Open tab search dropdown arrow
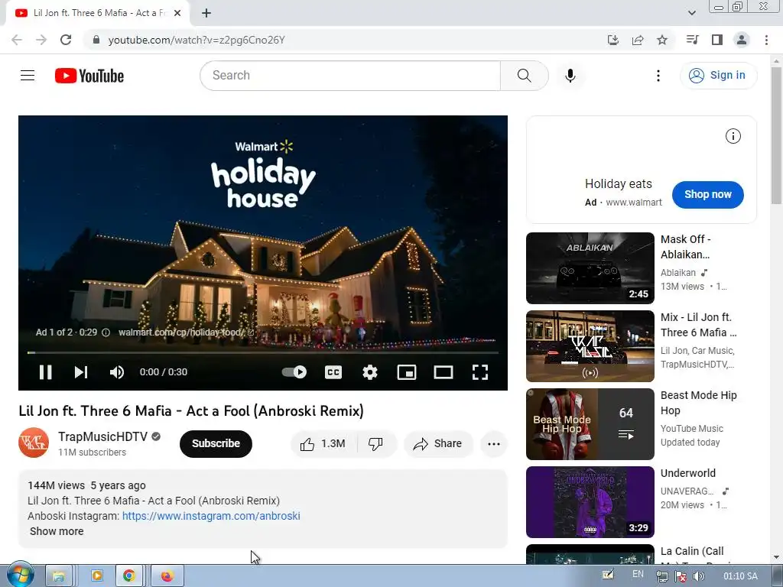Viewport: 783px width, 587px height. [x=691, y=13]
